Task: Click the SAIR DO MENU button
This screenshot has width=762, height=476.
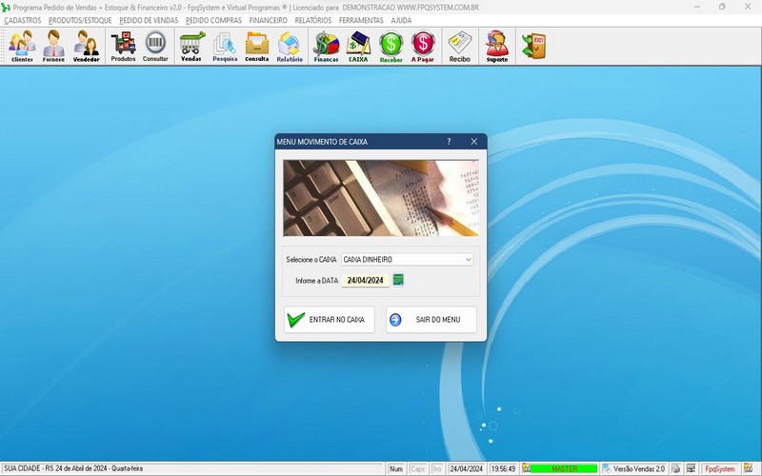Action: tap(431, 320)
